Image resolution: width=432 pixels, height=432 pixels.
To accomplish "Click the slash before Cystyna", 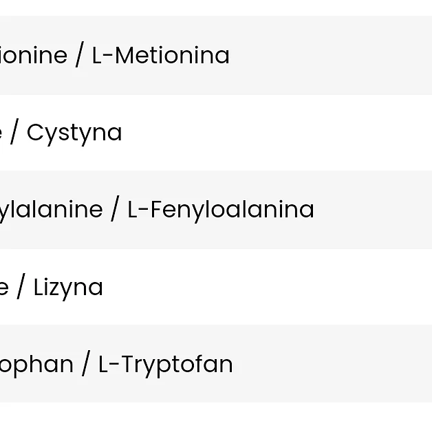I will [14, 133].
